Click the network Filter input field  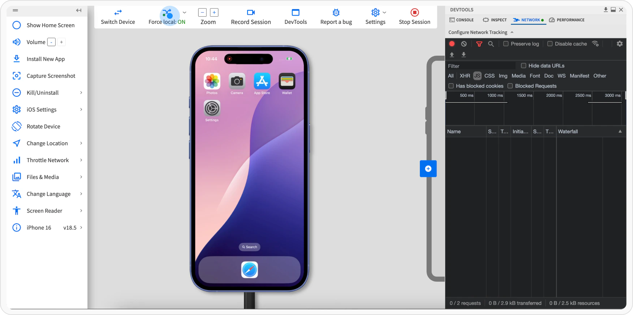tap(481, 66)
